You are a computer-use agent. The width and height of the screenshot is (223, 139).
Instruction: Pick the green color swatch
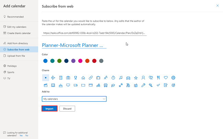pyautogui.click(x=59, y=61)
